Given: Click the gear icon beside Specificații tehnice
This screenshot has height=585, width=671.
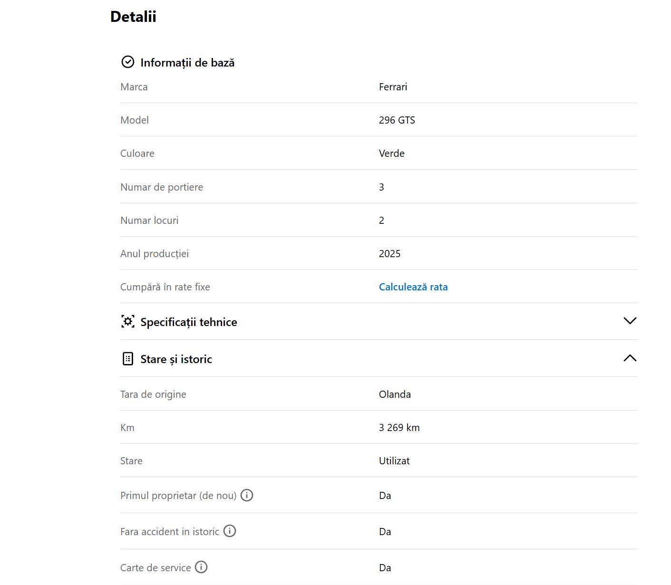Looking at the screenshot, I should pyautogui.click(x=128, y=322).
